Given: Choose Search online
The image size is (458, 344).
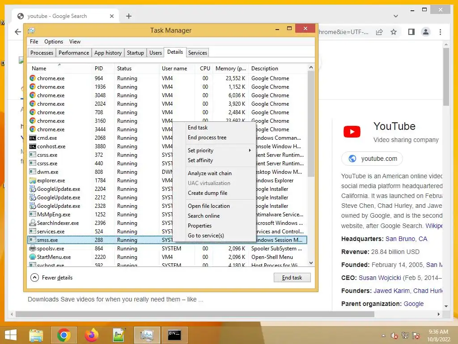Looking at the screenshot, I should pyautogui.click(x=204, y=216).
